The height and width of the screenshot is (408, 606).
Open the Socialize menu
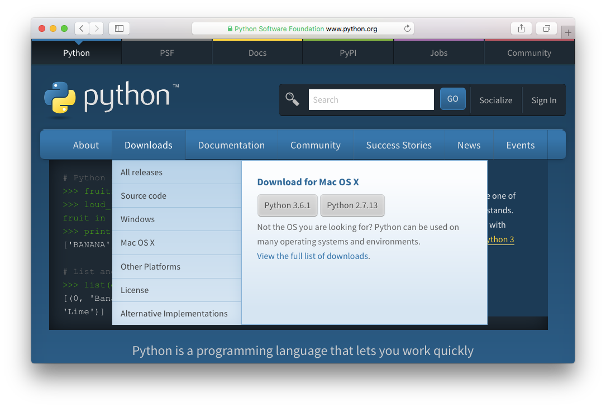pos(496,100)
